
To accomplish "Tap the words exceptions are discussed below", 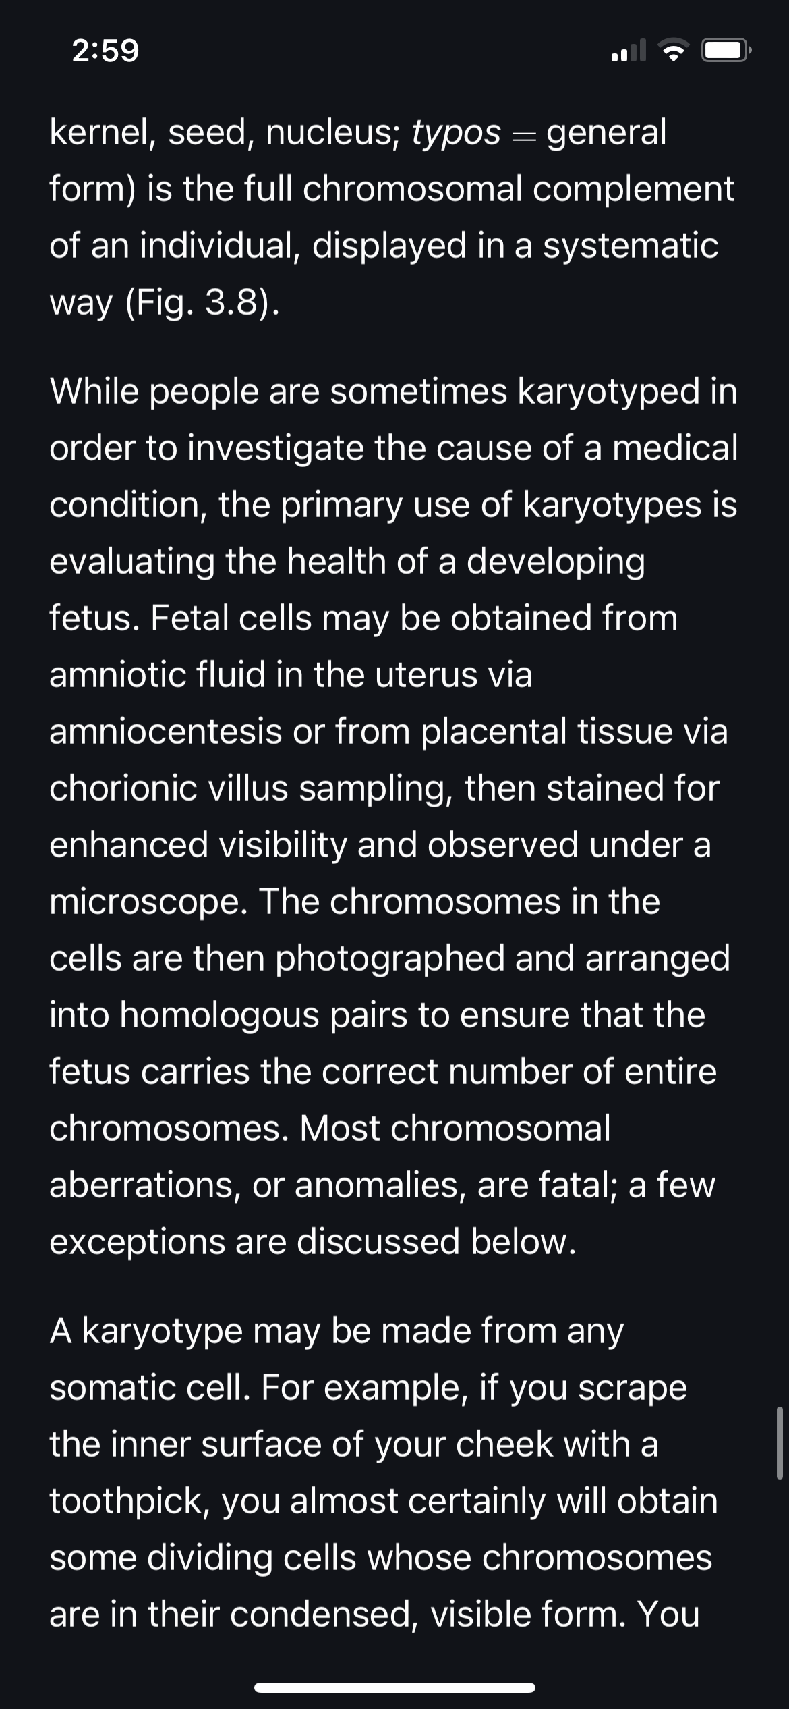I will (x=312, y=1242).
